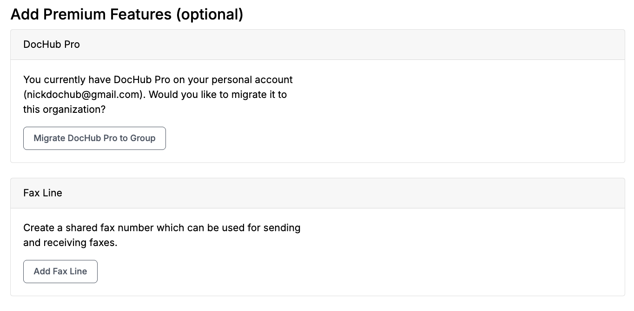Click the shared fax number description text

click(x=162, y=235)
